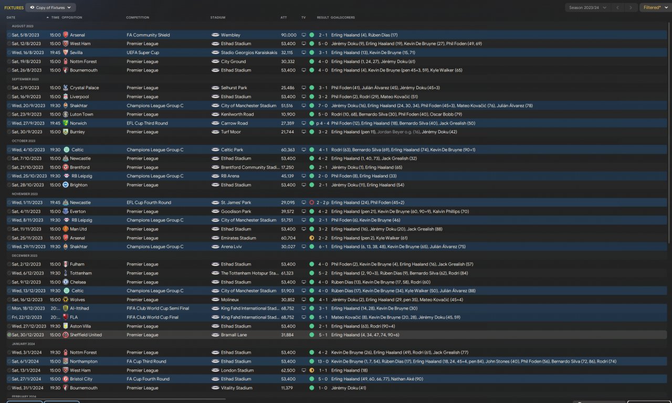Click the Sevilla club badge
Viewport: 672px width, 403px height.
click(66, 52)
